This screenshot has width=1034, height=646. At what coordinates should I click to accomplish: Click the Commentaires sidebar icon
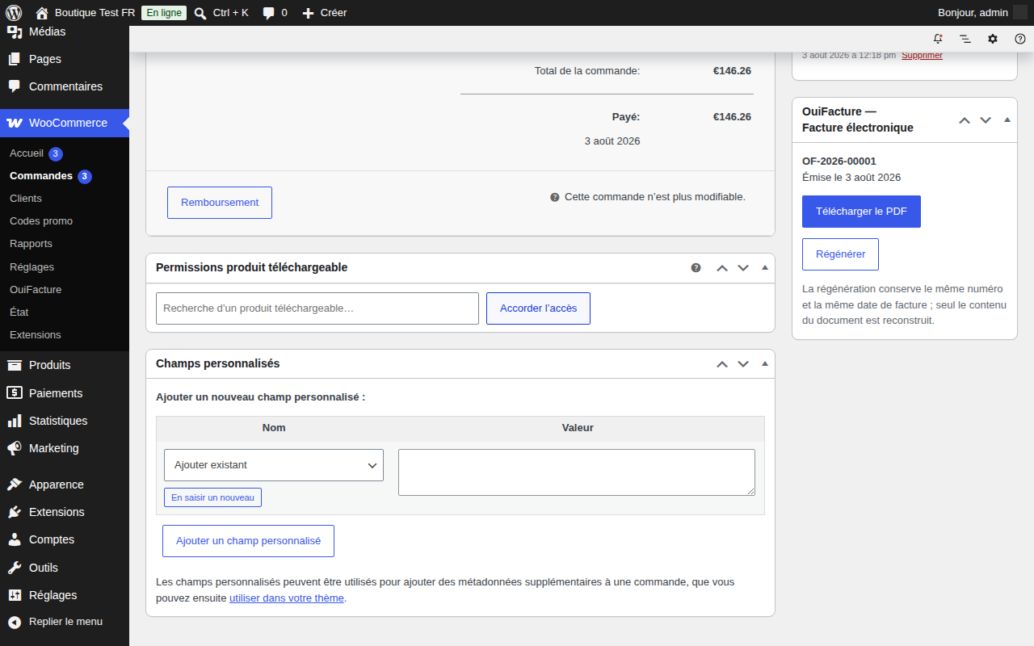pyautogui.click(x=15, y=86)
